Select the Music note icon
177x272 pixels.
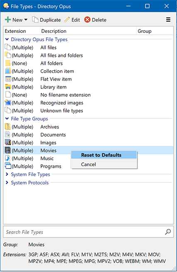(x=7, y=158)
